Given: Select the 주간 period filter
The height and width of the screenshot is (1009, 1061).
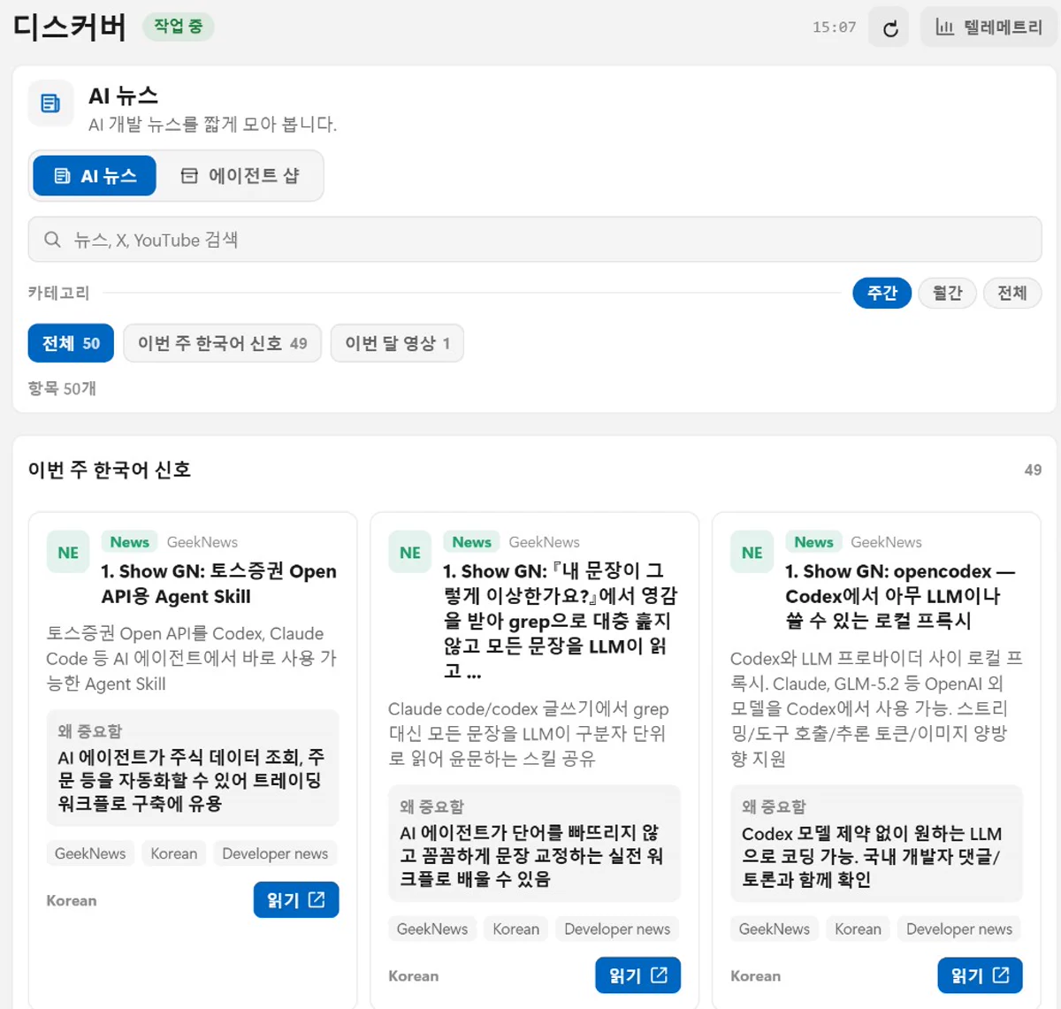Looking at the screenshot, I should [882, 293].
